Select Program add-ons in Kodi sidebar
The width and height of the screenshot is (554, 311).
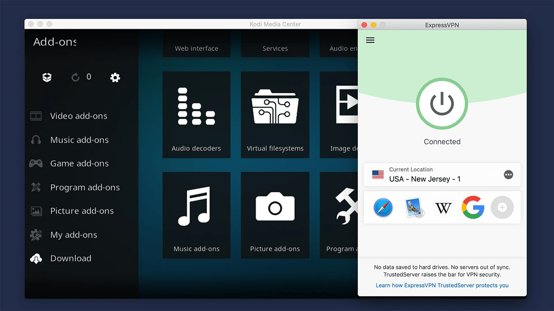click(x=85, y=187)
